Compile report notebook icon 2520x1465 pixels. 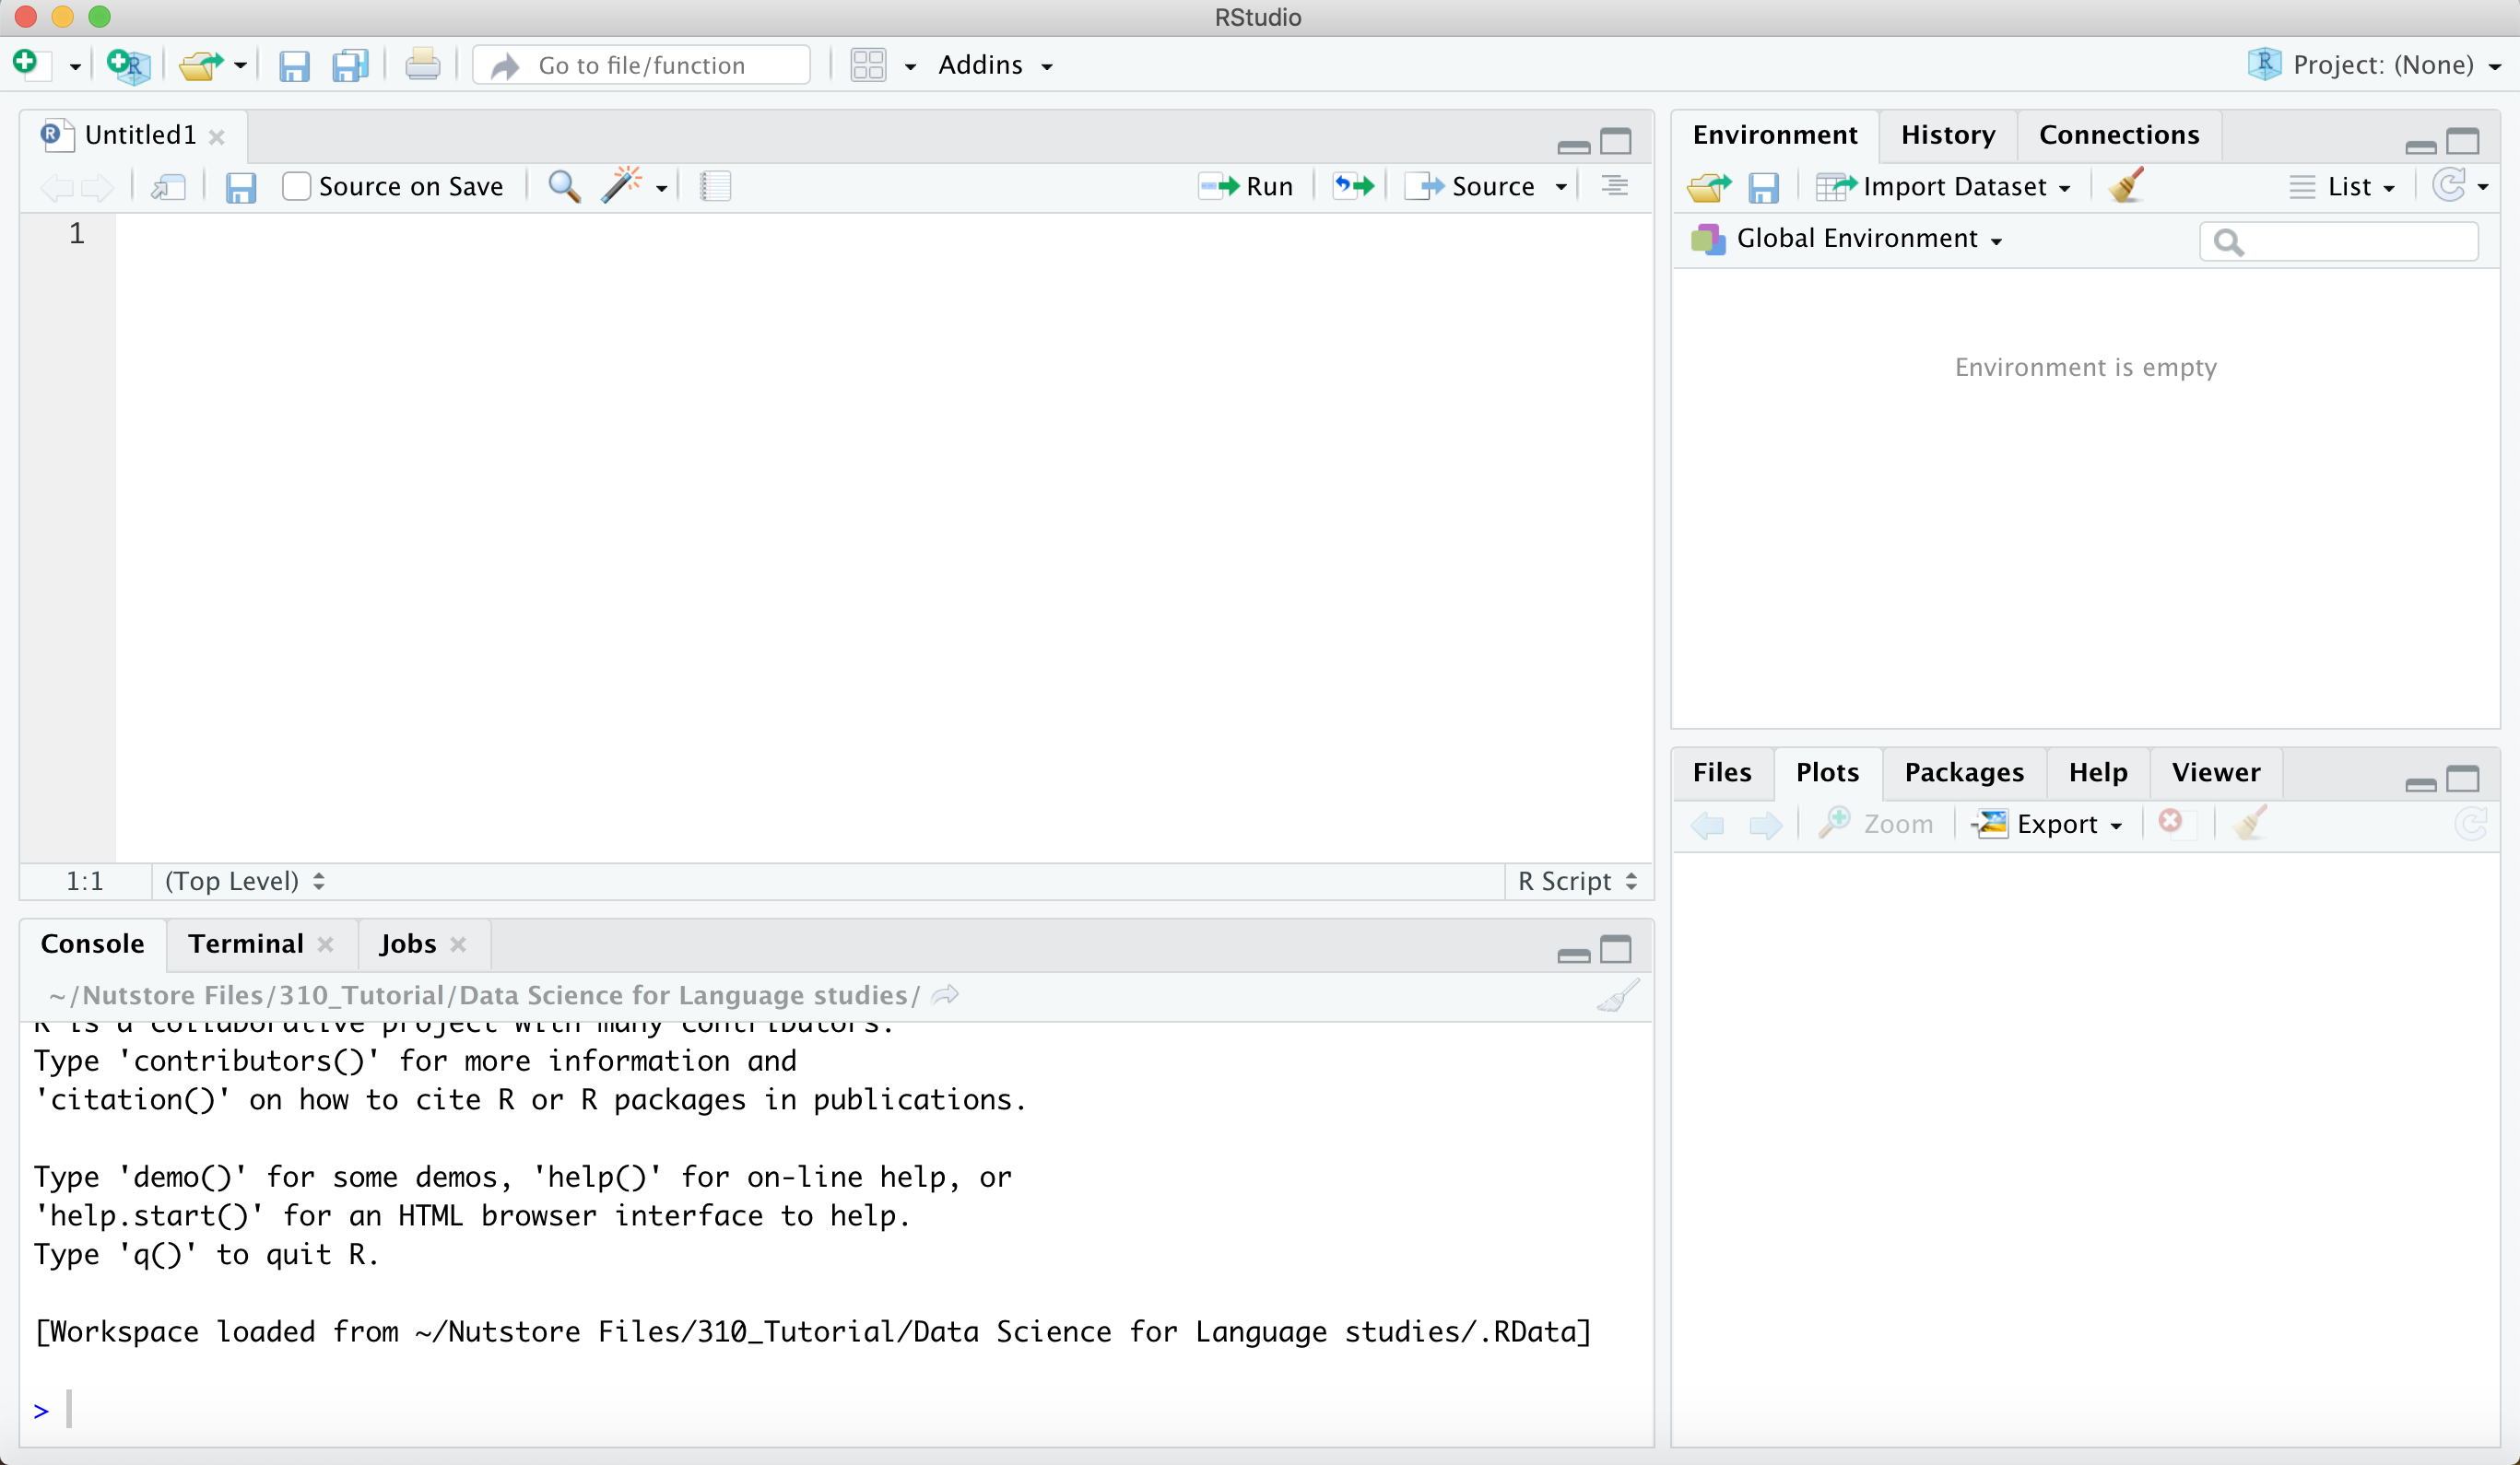715,187
